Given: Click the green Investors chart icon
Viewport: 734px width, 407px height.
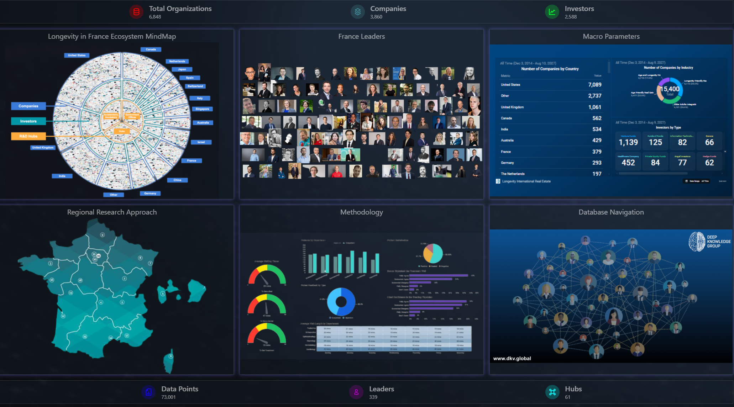Looking at the screenshot, I should tap(552, 12).
